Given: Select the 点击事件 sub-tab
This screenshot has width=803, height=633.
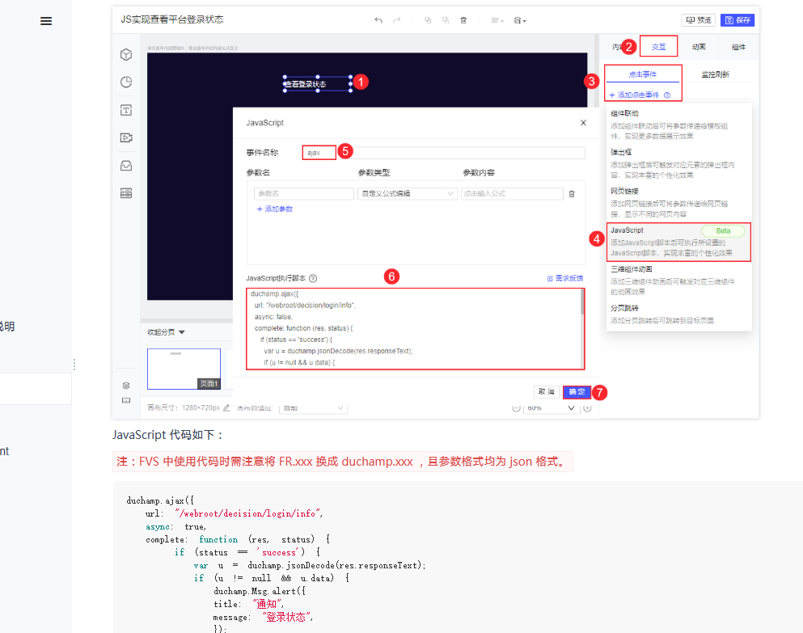Looking at the screenshot, I should (643, 74).
